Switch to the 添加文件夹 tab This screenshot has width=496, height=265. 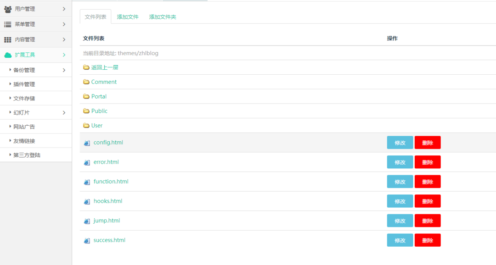coord(163,17)
